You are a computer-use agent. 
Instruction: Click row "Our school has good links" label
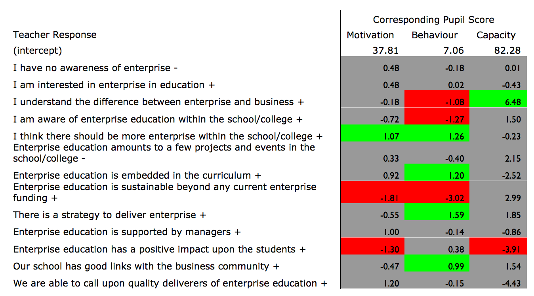click(146, 266)
